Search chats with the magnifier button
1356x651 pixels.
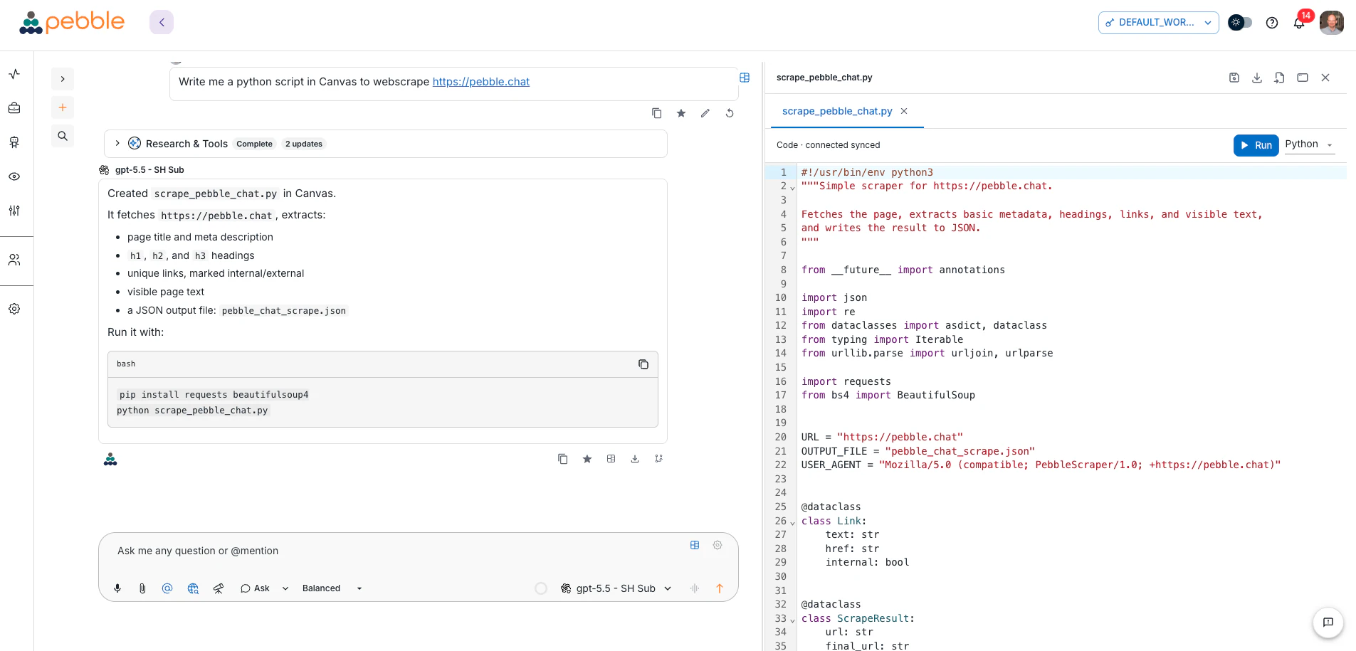[x=63, y=136]
